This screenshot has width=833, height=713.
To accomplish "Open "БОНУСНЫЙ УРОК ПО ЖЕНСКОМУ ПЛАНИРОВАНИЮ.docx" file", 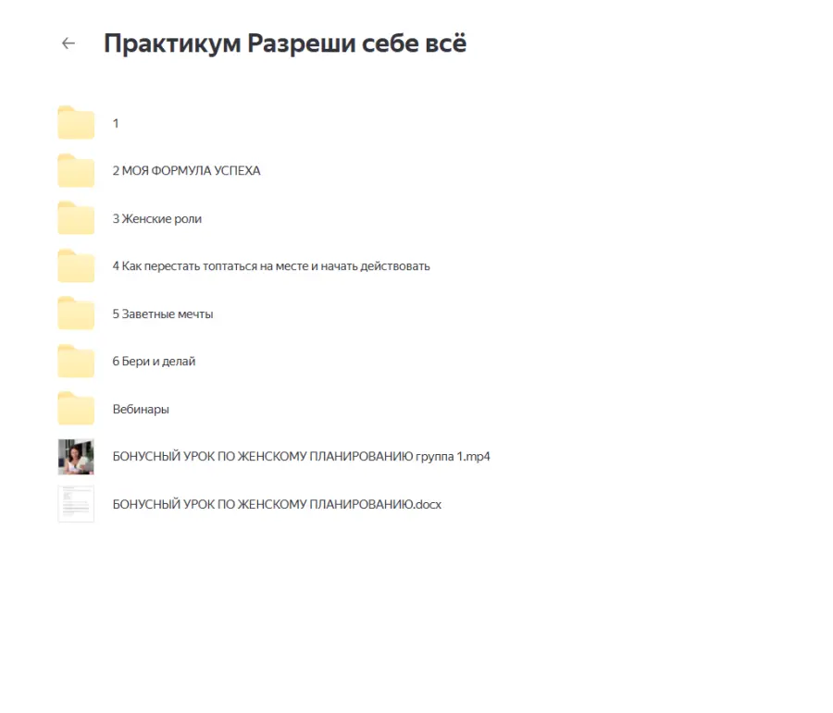I will pyautogui.click(x=276, y=504).
